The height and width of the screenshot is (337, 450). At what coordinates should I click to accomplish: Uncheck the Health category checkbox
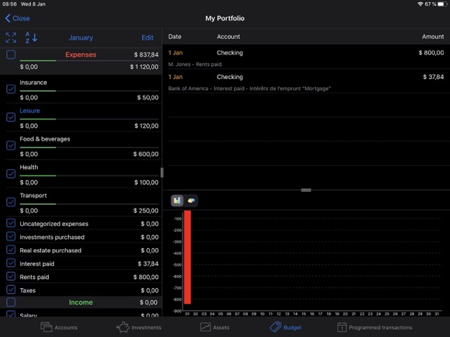(11, 173)
